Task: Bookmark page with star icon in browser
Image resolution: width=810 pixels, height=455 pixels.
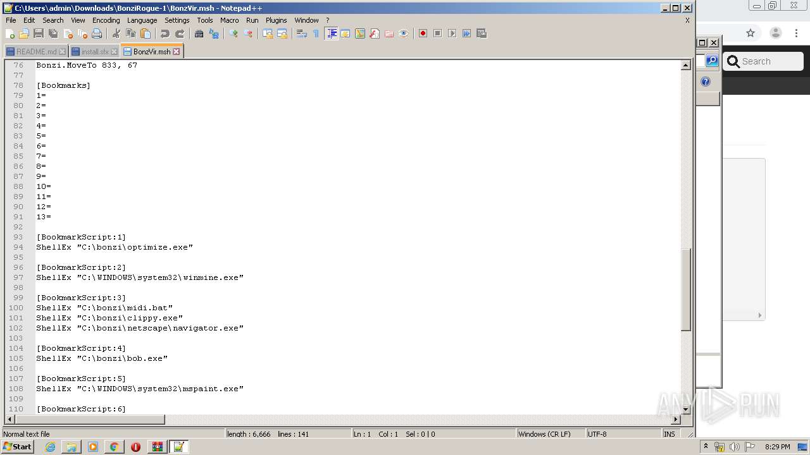Action: (751, 33)
